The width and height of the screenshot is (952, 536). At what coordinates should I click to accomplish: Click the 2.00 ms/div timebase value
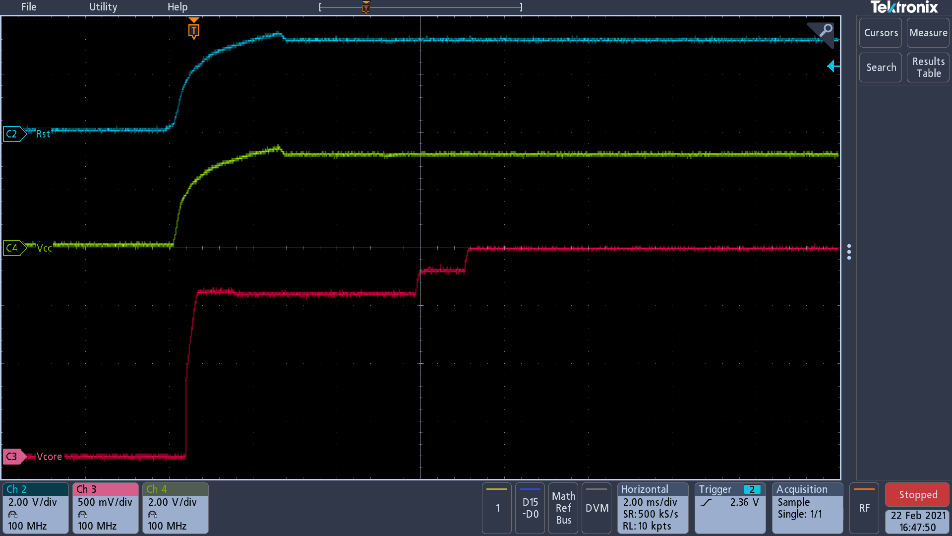pos(650,502)
